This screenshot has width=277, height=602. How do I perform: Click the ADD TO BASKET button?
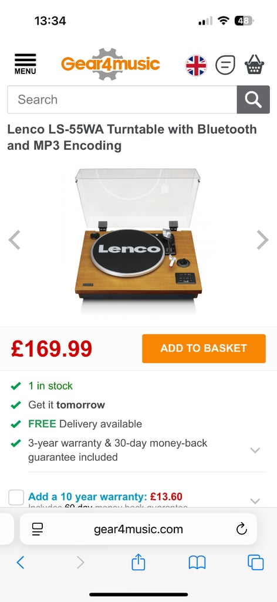(x=204, y=349)
